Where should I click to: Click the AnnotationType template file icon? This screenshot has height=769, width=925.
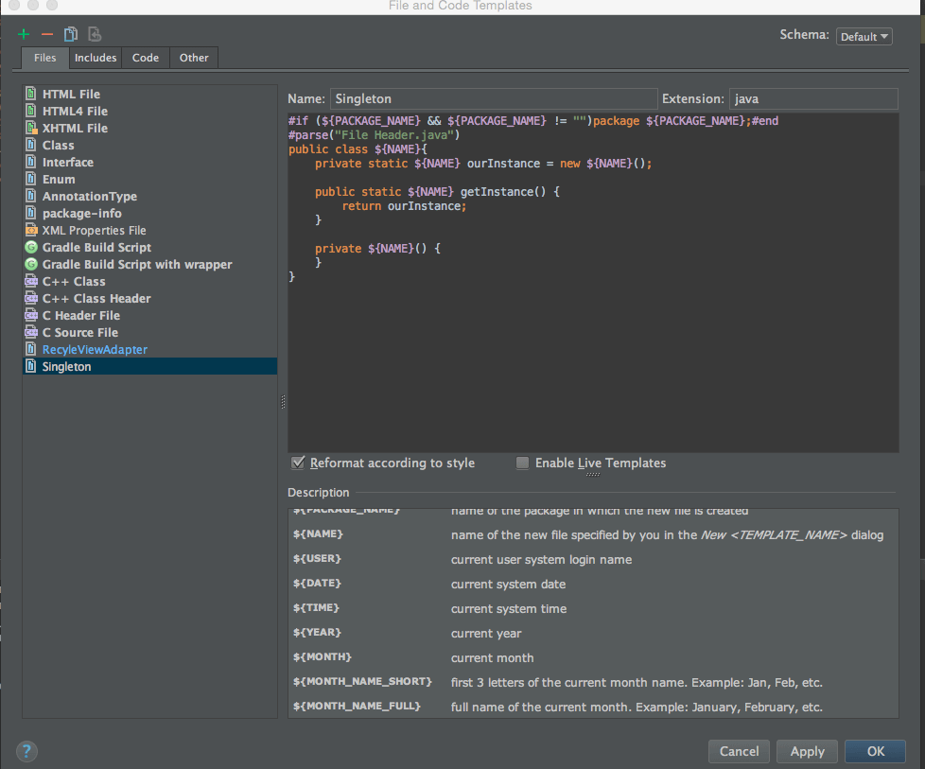pos(30,196)
